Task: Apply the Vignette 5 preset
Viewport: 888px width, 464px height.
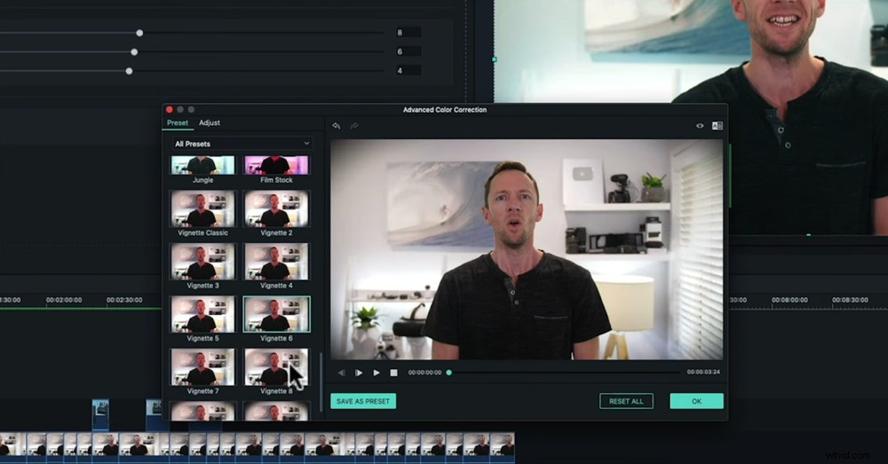Action: [x=202, y=314]
